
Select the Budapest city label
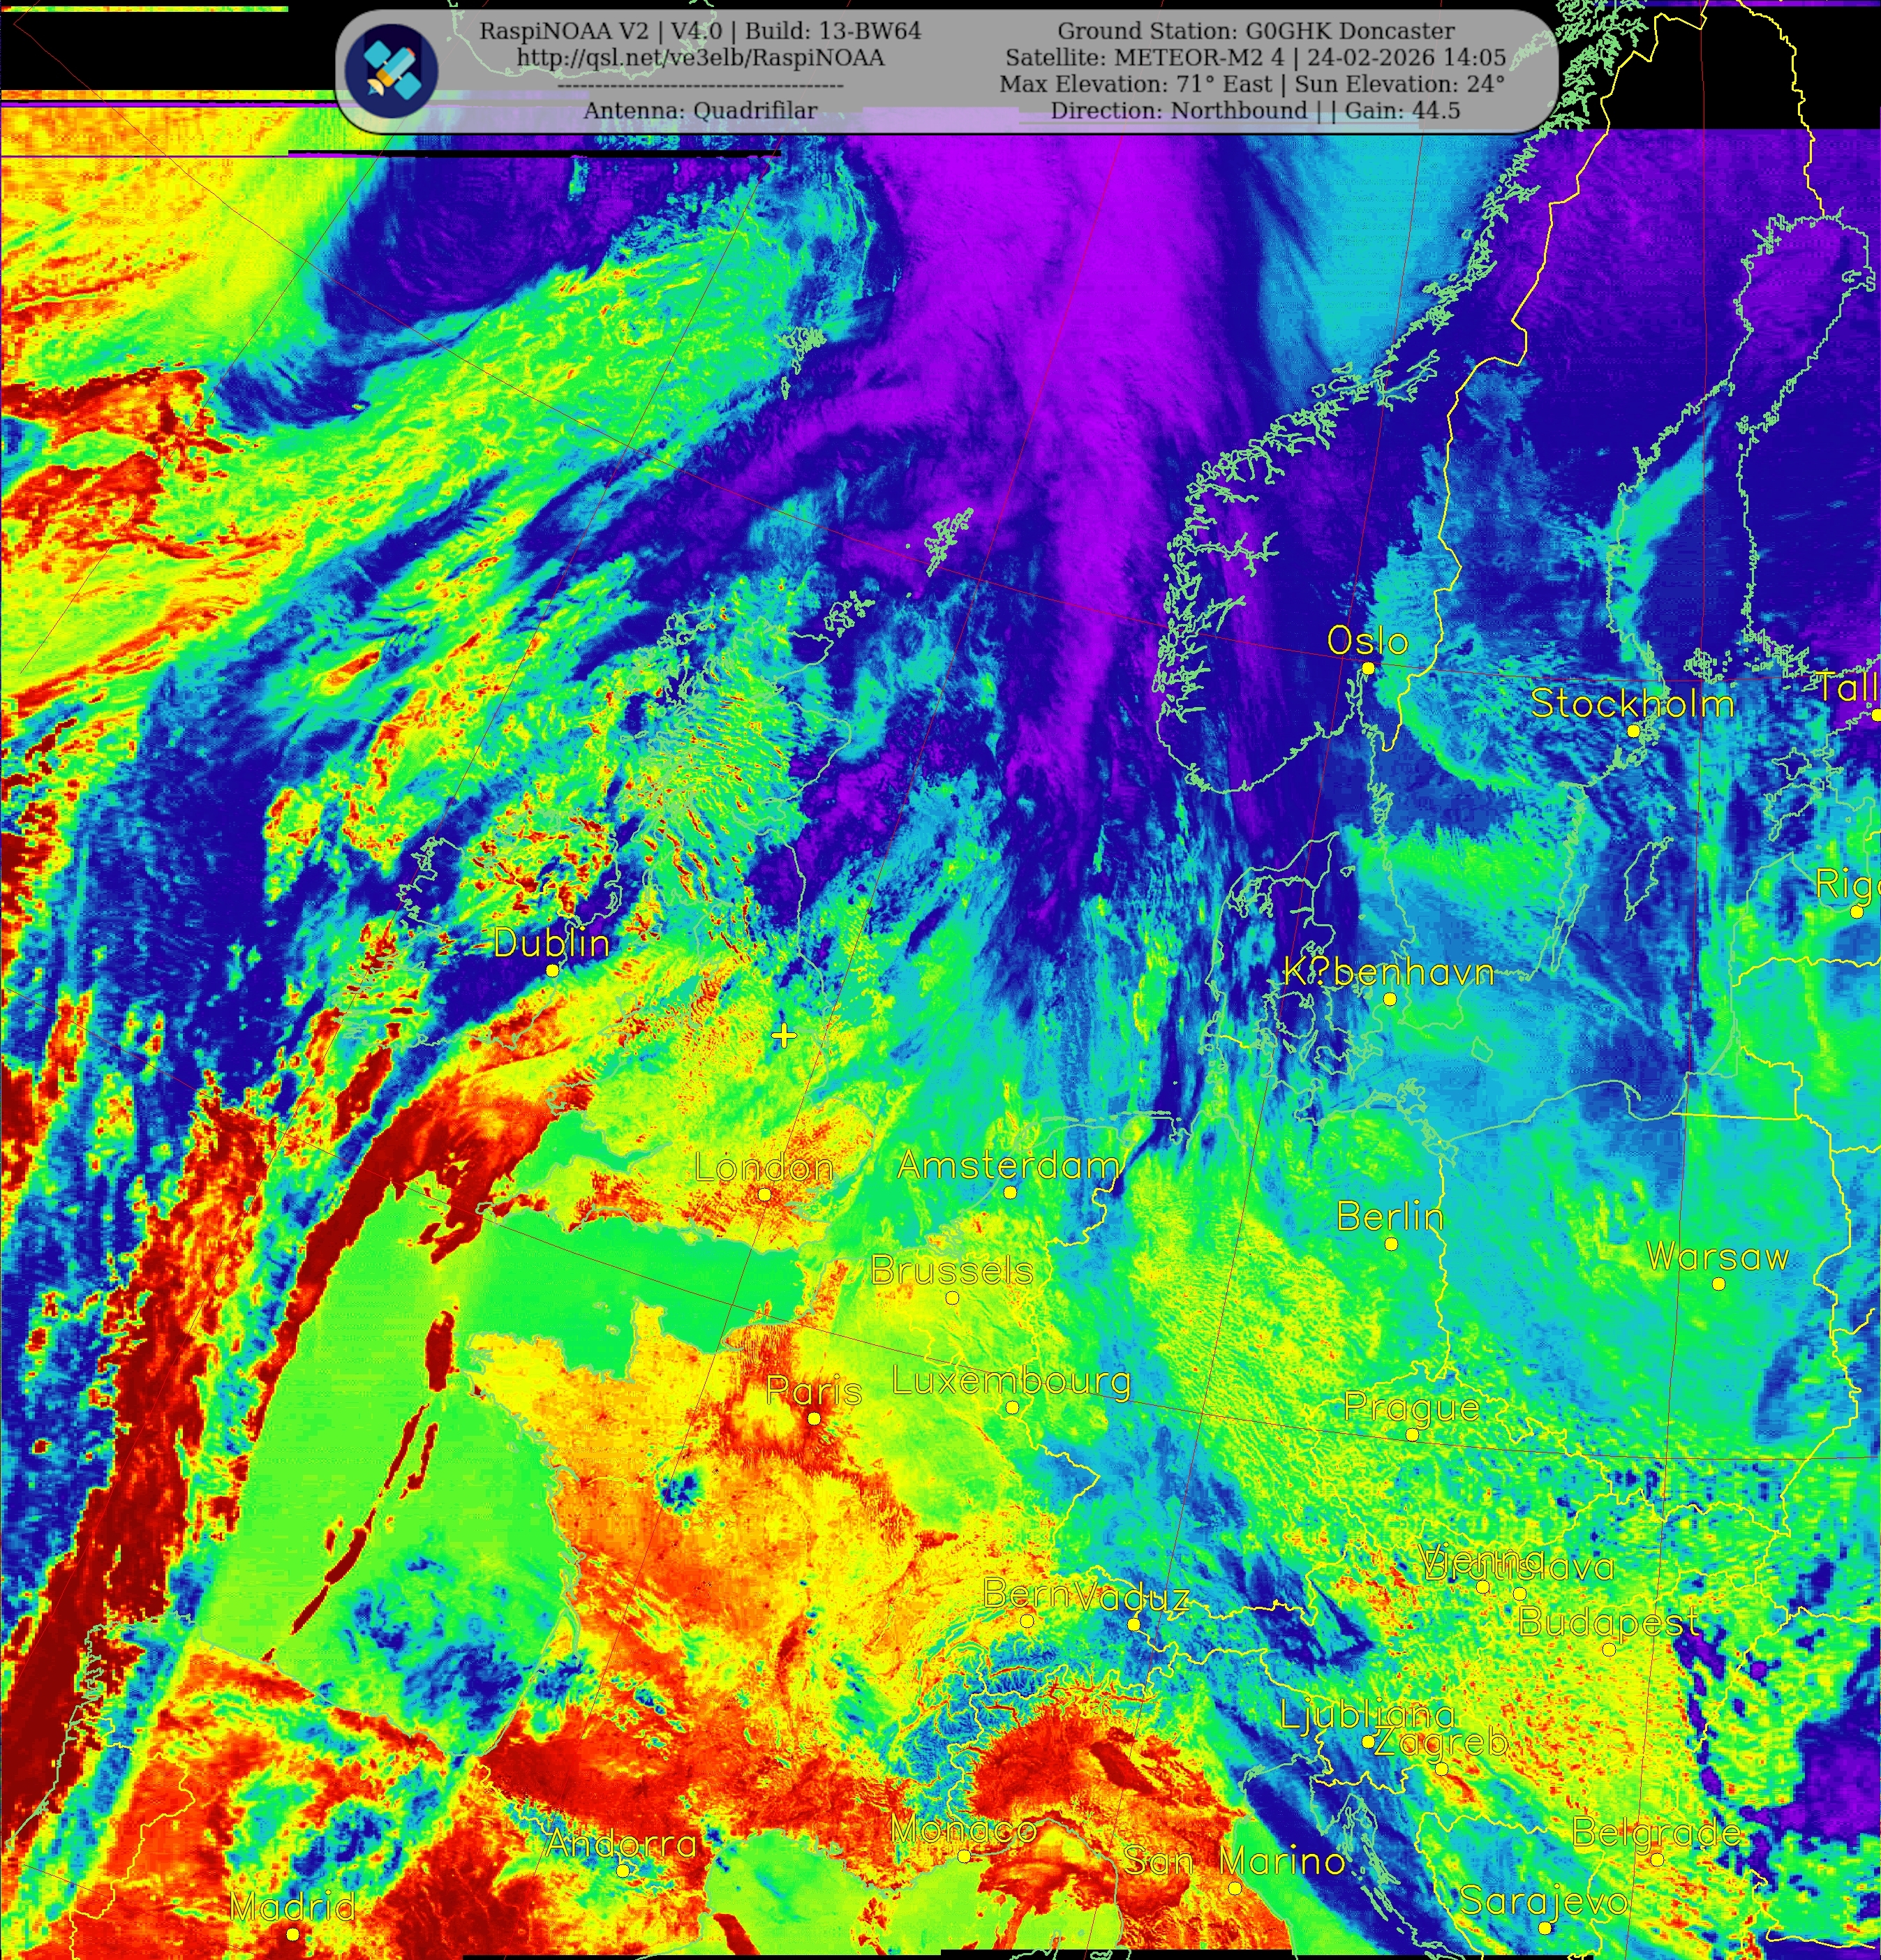pos(1608,1621)
